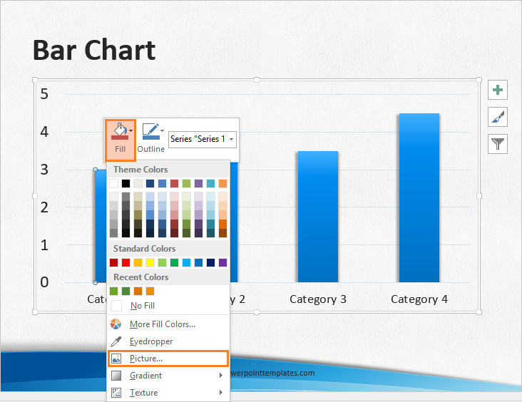Image resolution: width=522 pixels, height=402 pixels.
Task: Click the vertical axis value 5
Action: click(x=44, y=94)
